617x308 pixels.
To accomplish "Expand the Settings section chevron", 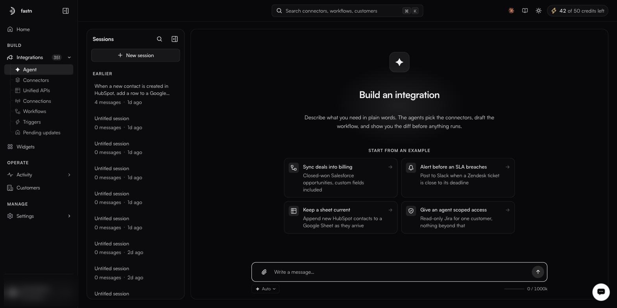I will point(69,216).
